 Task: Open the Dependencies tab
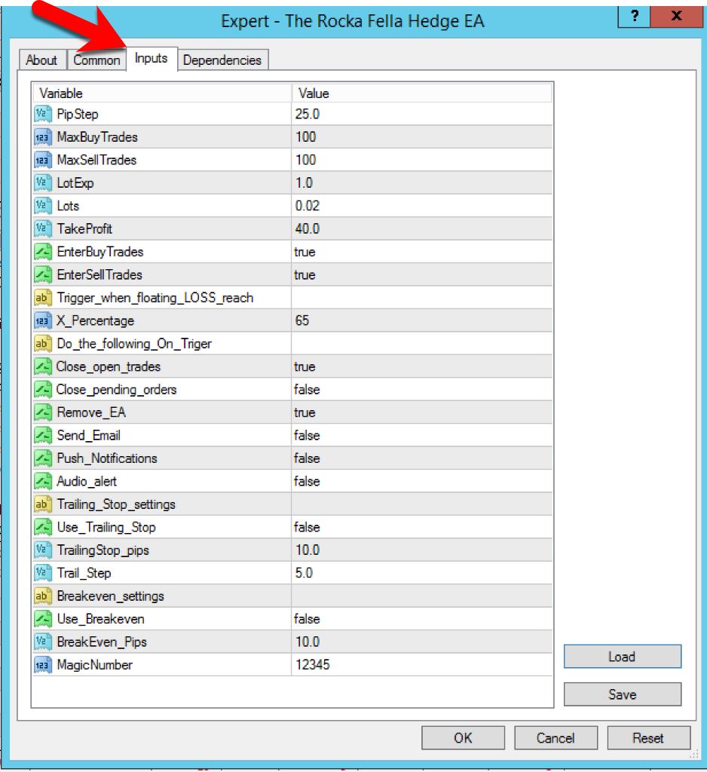[222, 60]
